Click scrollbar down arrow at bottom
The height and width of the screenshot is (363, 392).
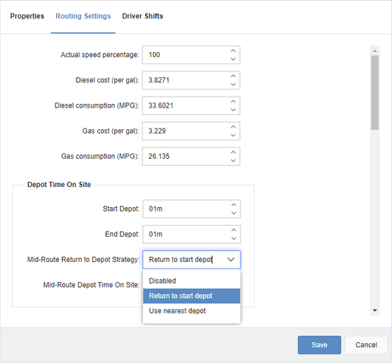(375, 310)
